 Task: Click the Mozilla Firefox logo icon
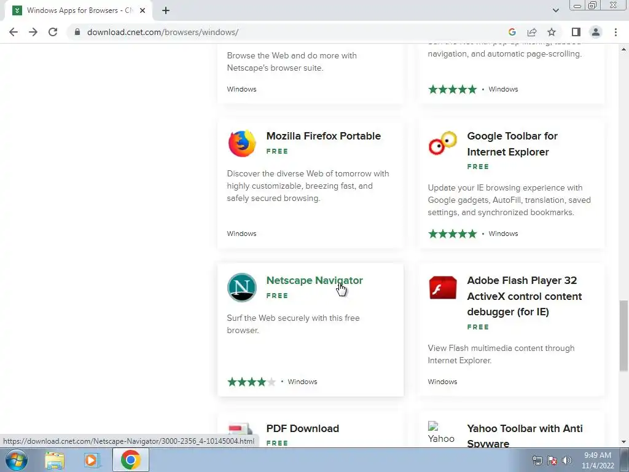tap(242, 143)
